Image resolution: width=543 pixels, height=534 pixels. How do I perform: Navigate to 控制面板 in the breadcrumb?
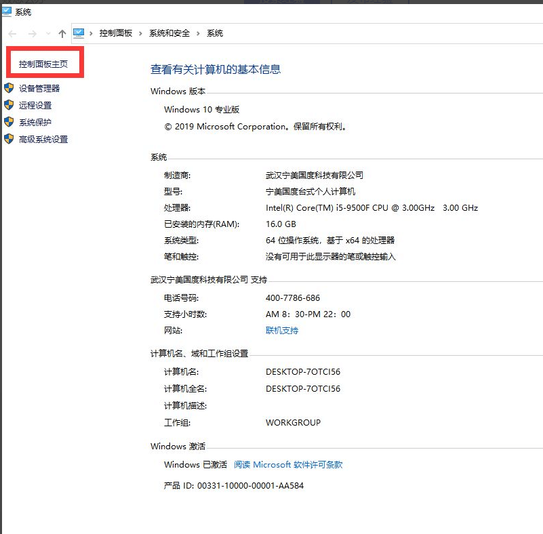[x=116, y=33]
